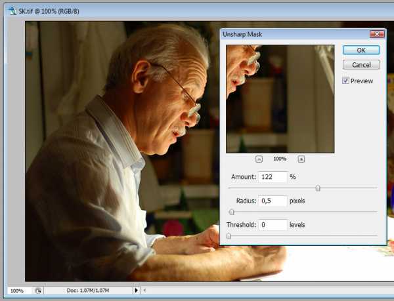This screenshot has width=394, height=301.
Task: Click the horizontal scrollbar left arrow
Action: tap(144, 291)
